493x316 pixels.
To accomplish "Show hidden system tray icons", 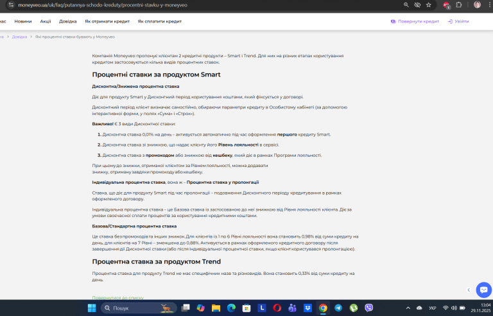I will tap(408, 308).
